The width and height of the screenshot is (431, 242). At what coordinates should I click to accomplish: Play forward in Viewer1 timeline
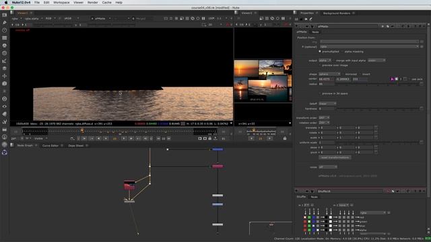pos(124,138)
